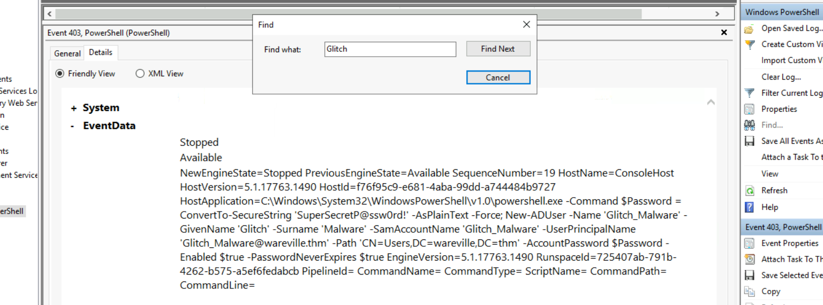Select the Friendly View radio button
The width and height of the screenshot is (823, 305).
click(60, 74)
